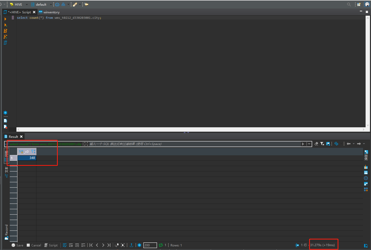
Task: Go to the previous result row
Action: 97,245
